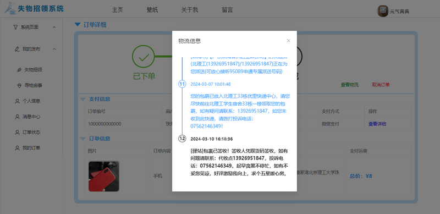Click the 物流信息 dialog title
440x214 pixels.
point(190,41)
